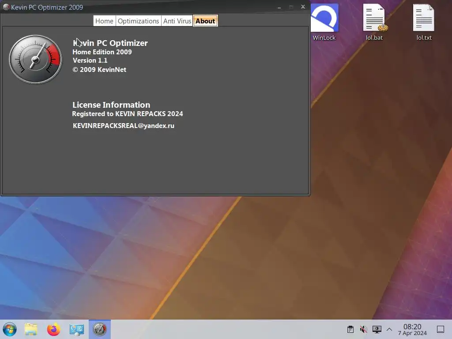Launch Firefox from the taskbar
This screenshot has height=339, width=452.
coord(53,329)
